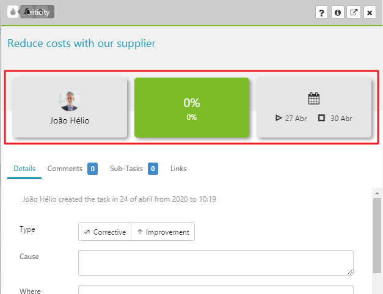Click João Hélio's avatar photo
Image resolution: width=383 pixels, height=294 pixels.
(70, 100)
